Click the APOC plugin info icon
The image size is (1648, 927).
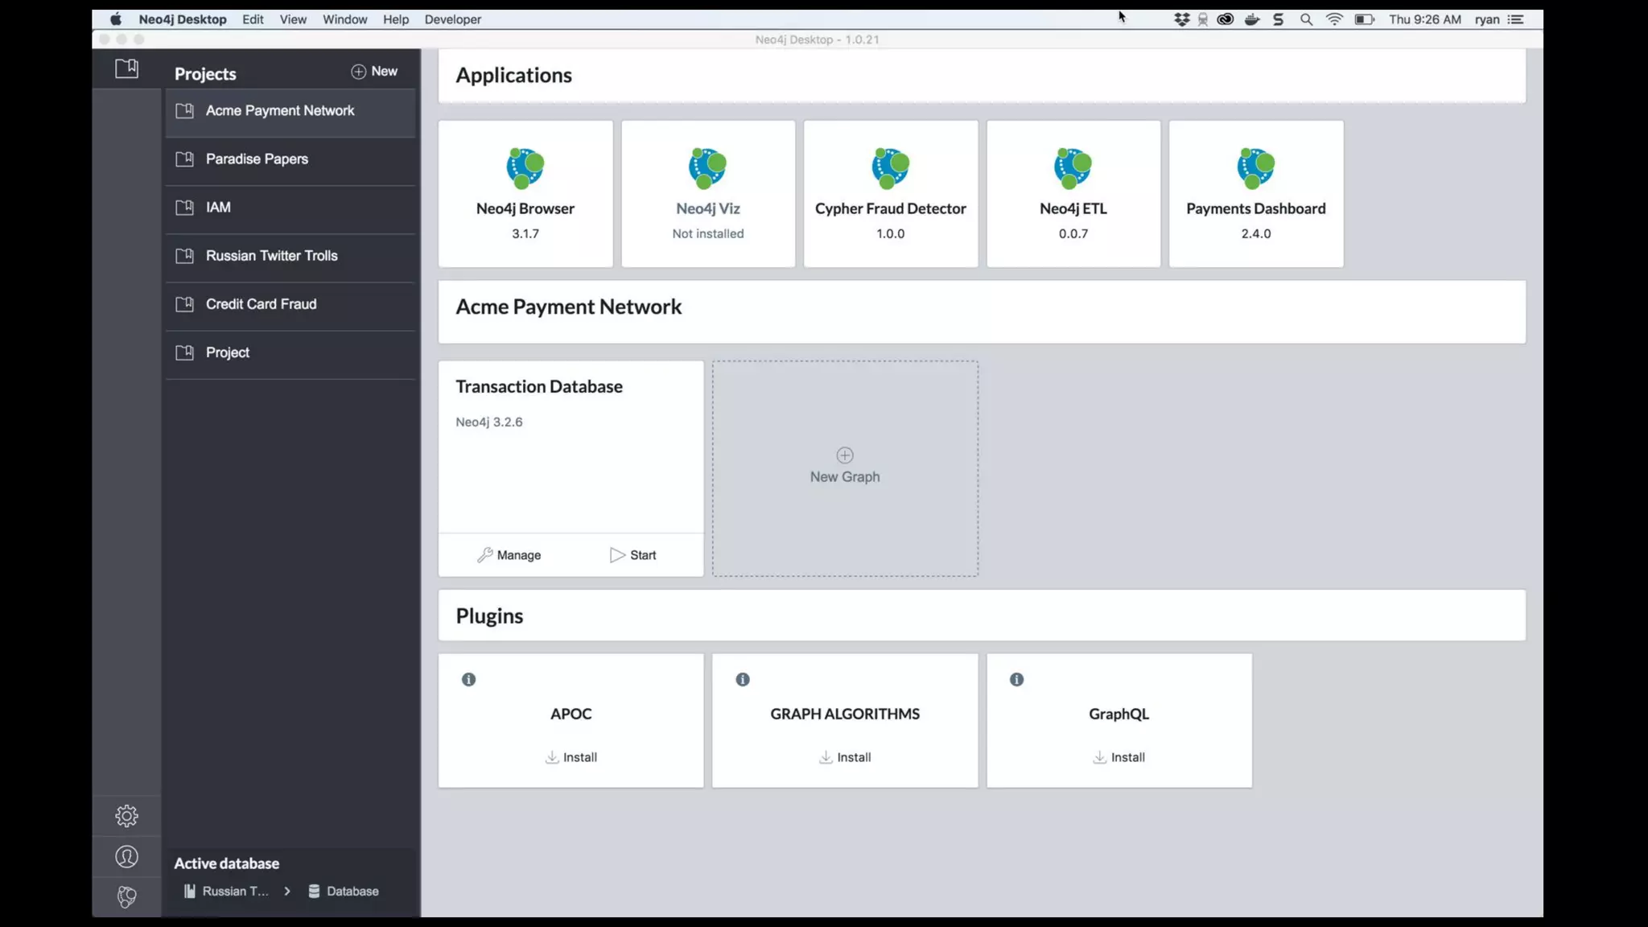coord(468,679)
